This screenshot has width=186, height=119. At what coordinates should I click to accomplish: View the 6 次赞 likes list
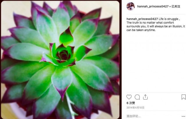click(x=131, y=103)
